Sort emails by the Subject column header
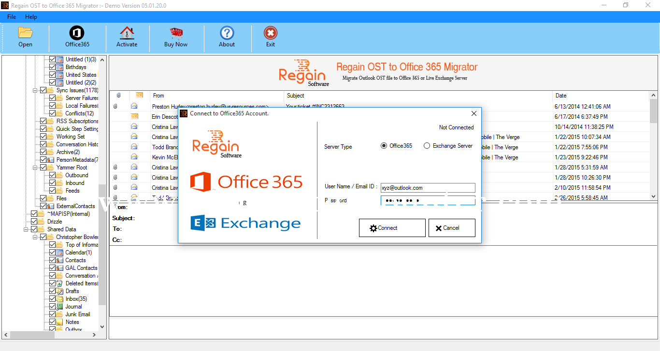 418,96
